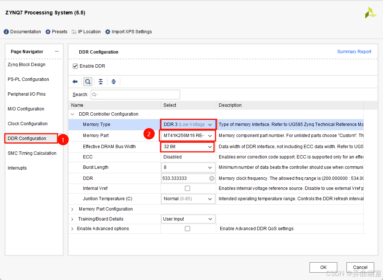Click the OK button

[323, 267]
